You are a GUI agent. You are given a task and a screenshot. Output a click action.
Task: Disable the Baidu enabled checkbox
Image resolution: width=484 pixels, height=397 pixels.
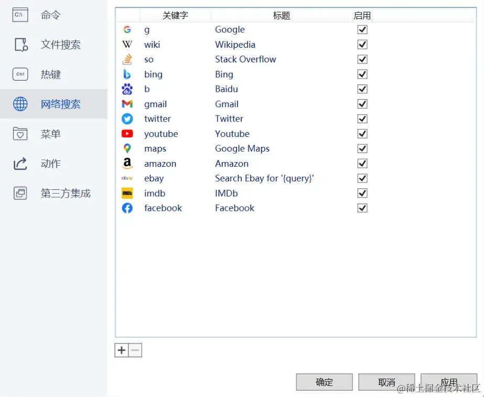coord(362,89)
